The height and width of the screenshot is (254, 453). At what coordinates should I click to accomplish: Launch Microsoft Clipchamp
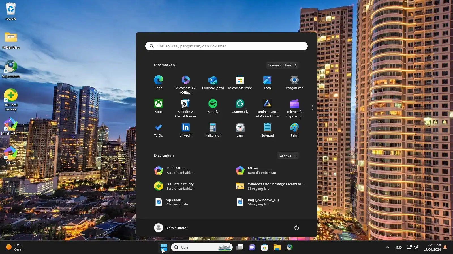point(294,108)
